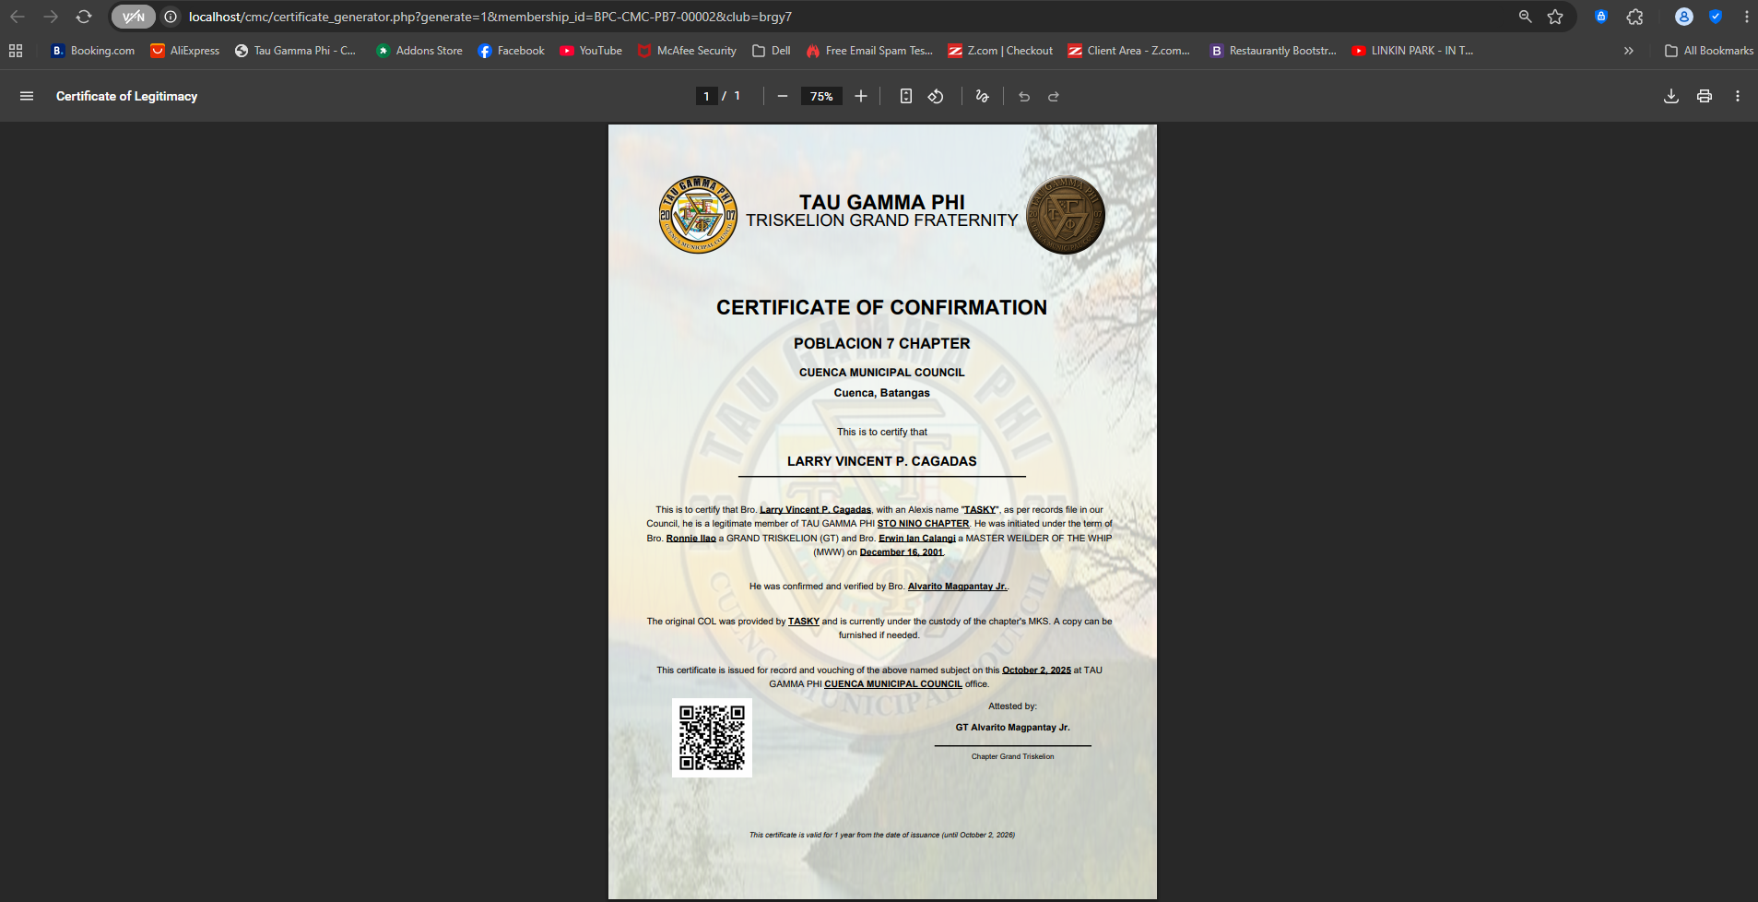Open the browser Extensions menu

(1634, 17)
